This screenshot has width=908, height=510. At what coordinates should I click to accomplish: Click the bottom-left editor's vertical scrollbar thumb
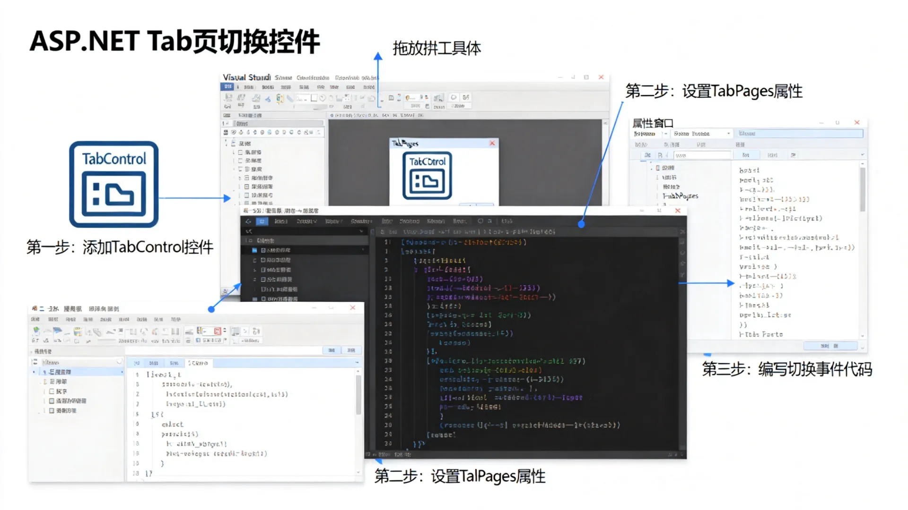(x=358, y=396)
